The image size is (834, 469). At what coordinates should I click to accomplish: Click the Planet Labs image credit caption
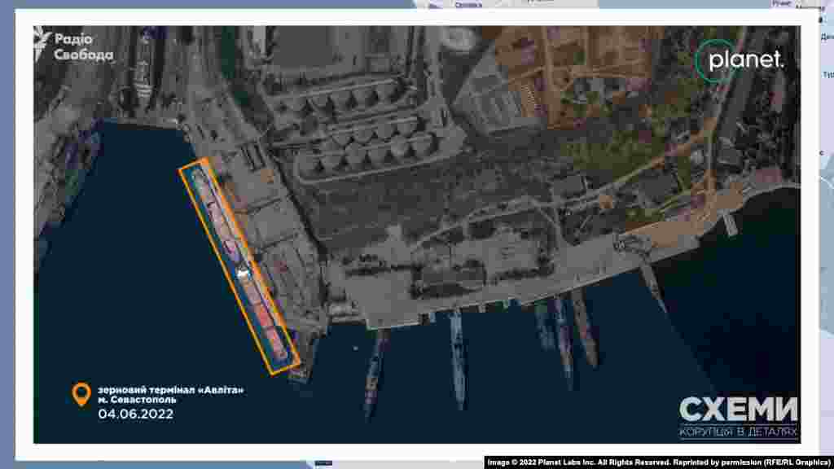pos(657,462)
